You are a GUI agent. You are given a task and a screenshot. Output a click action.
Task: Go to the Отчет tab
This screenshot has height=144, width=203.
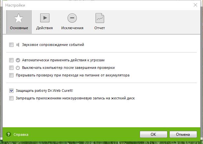(100, 22)
